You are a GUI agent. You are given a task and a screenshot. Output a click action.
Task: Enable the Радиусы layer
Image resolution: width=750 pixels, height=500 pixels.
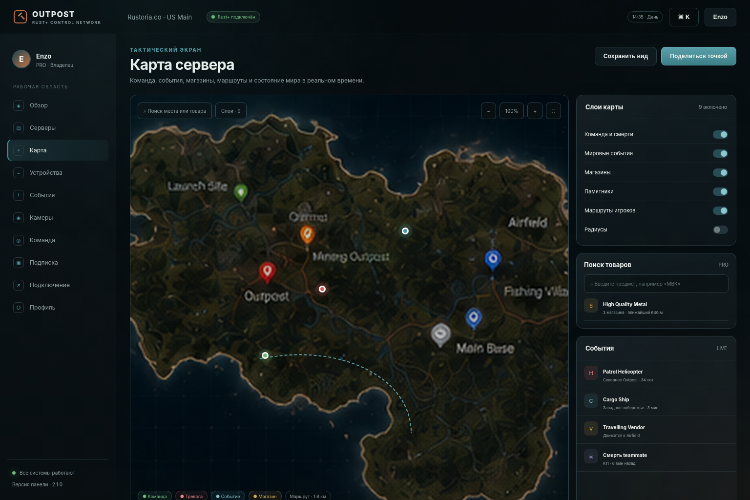pos(720,229)
